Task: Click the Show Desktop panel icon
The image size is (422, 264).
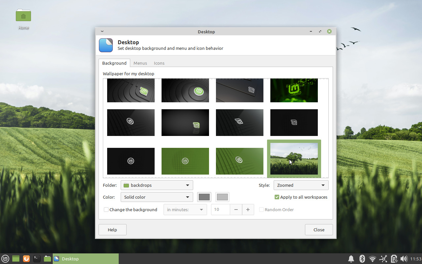Action: [16, 259]
